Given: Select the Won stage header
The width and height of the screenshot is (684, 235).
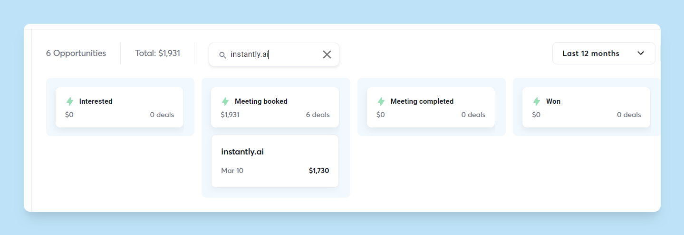Looking at the screenshot, I should pos(586,107).
